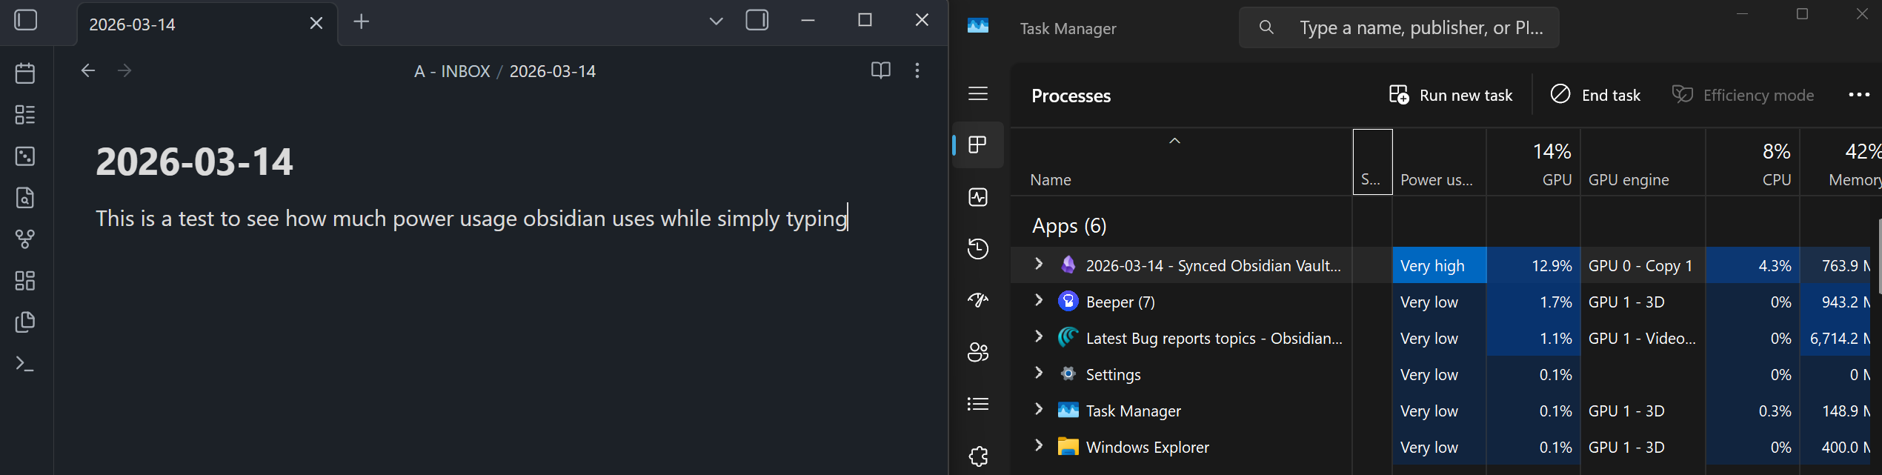
Task: Open Task Manager Users page icon
Action: (x=978, y=352)
